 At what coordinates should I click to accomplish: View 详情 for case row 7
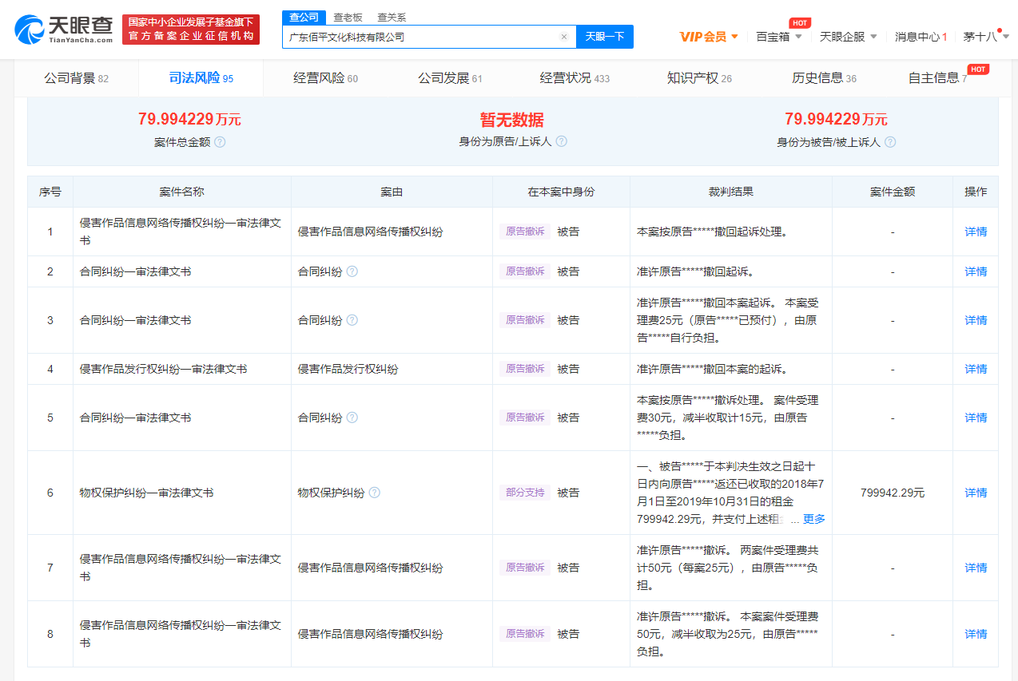coord(976,568)
